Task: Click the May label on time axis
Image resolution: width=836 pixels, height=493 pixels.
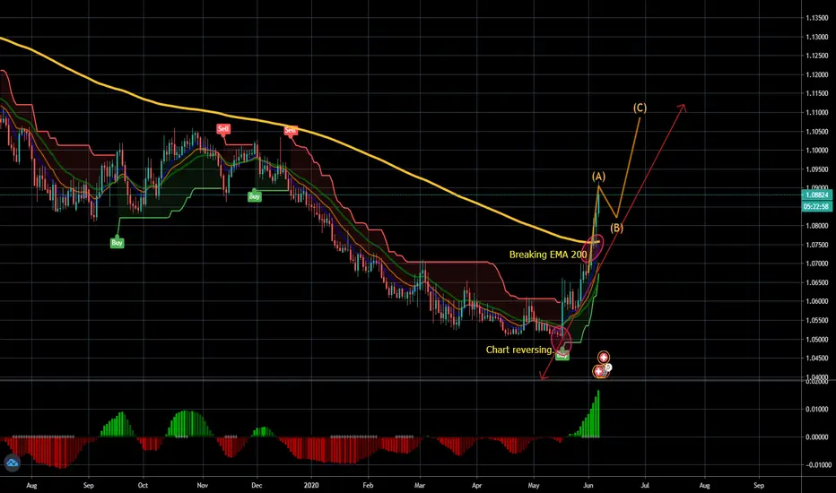Action: 534,486
